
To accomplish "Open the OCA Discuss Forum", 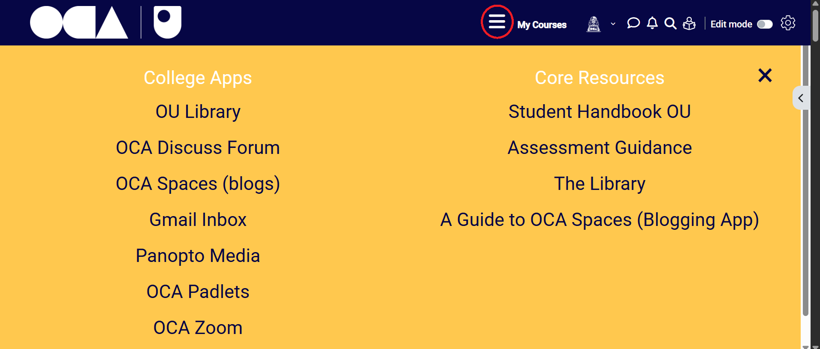I will click(x=198, y=147).
